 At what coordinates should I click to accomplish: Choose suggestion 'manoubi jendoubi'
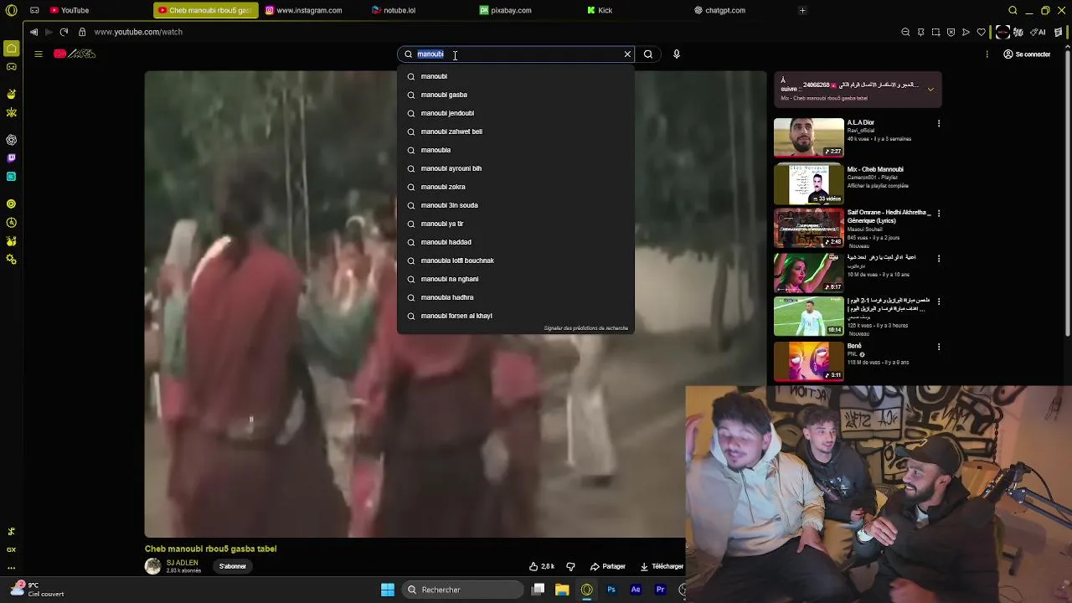click(x=515, y=113)
